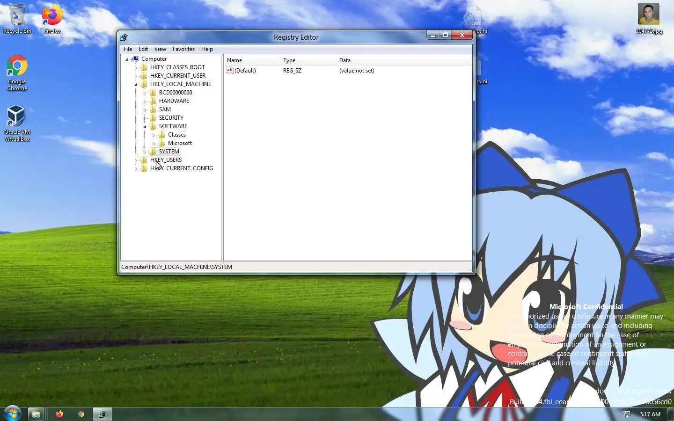Click the HKEY_LOCAL_MACHINE folder icon

point(144,84)
